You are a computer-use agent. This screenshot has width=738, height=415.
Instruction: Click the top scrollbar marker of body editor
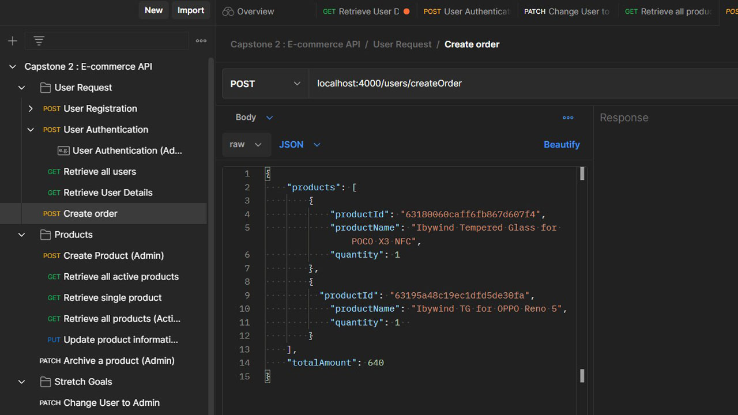(582, 173)
